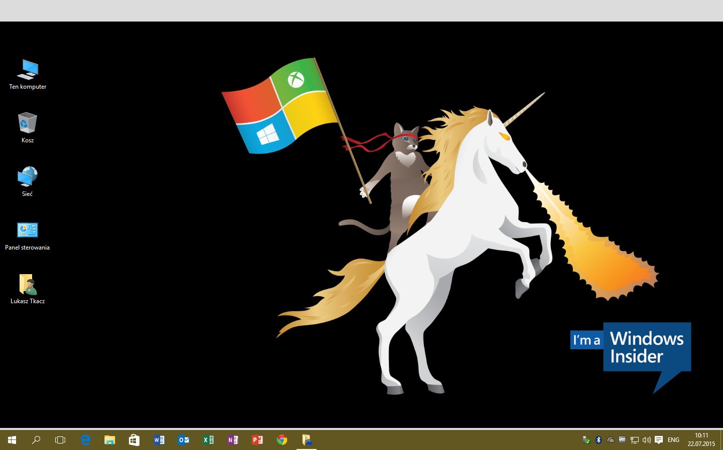Launch PowerPoint from the taskbar

pyautogui.click(x=257, y=440)
